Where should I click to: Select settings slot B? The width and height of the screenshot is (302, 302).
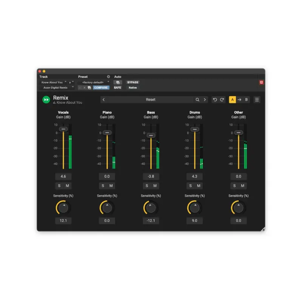[247, 100]
